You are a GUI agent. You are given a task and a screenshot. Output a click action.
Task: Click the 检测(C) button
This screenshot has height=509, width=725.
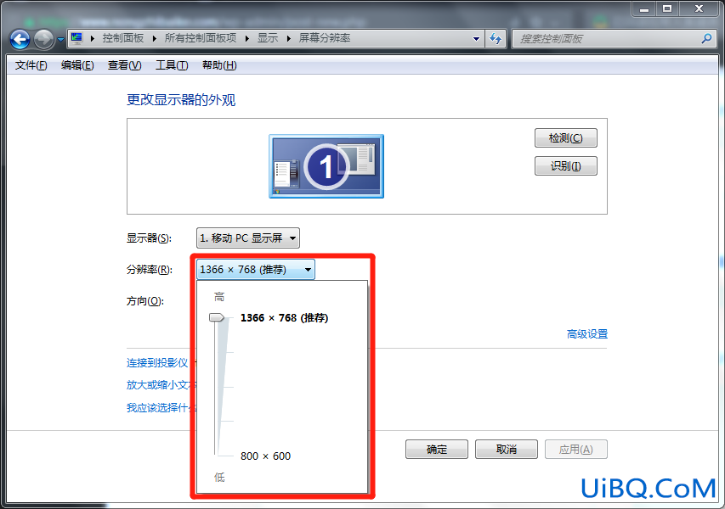click(565, 138)
